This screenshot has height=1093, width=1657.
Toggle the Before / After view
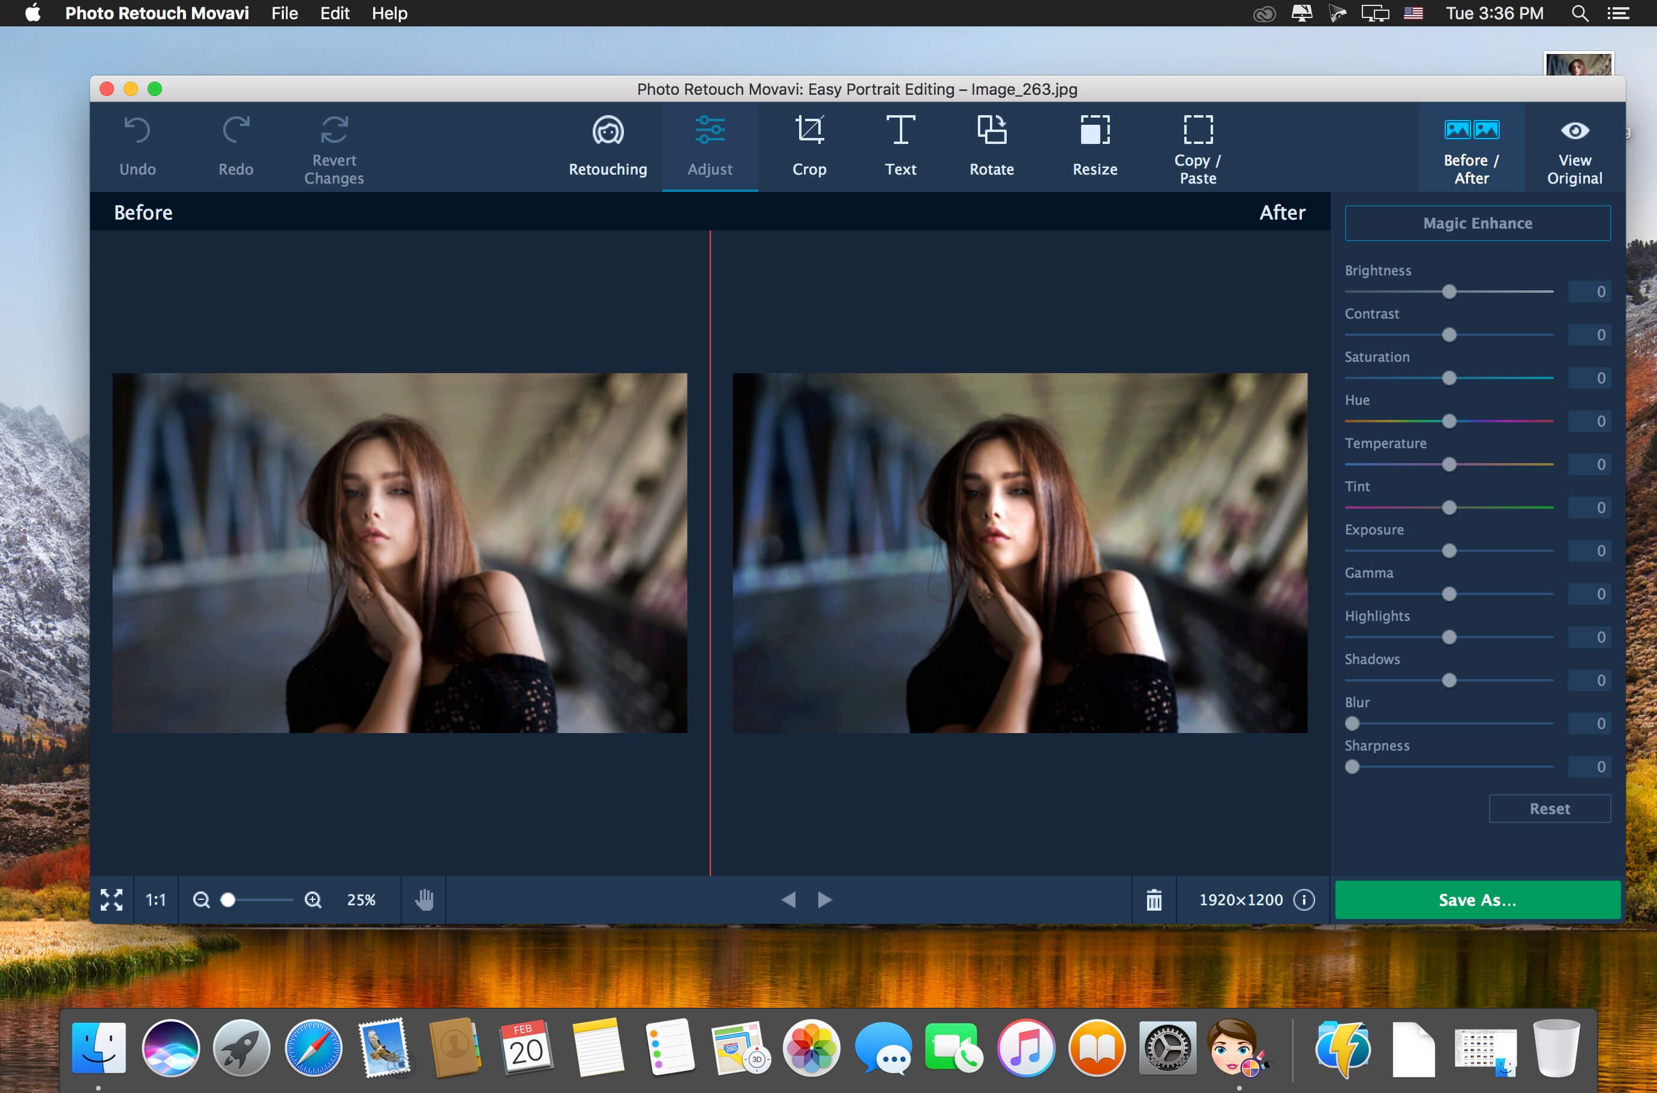click(1471, 147)
